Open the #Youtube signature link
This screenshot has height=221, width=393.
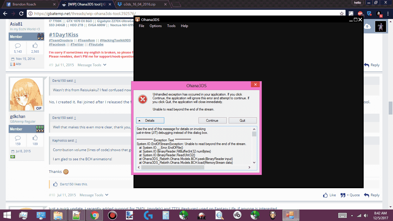point(96,44)
